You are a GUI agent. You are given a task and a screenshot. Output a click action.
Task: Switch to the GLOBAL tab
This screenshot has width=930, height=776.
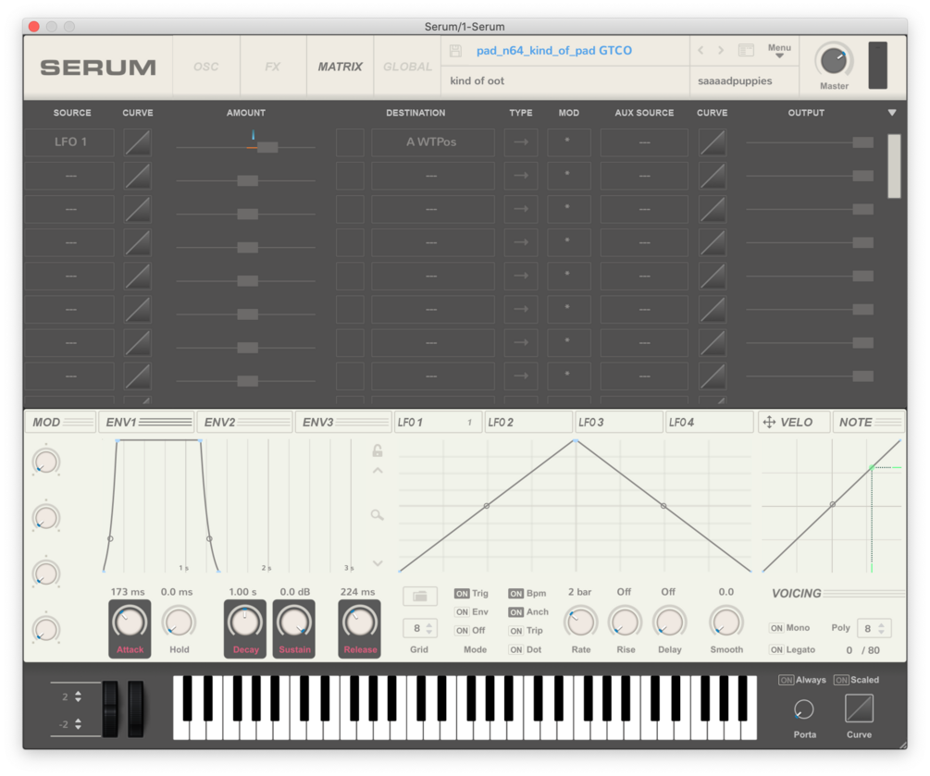407,67
